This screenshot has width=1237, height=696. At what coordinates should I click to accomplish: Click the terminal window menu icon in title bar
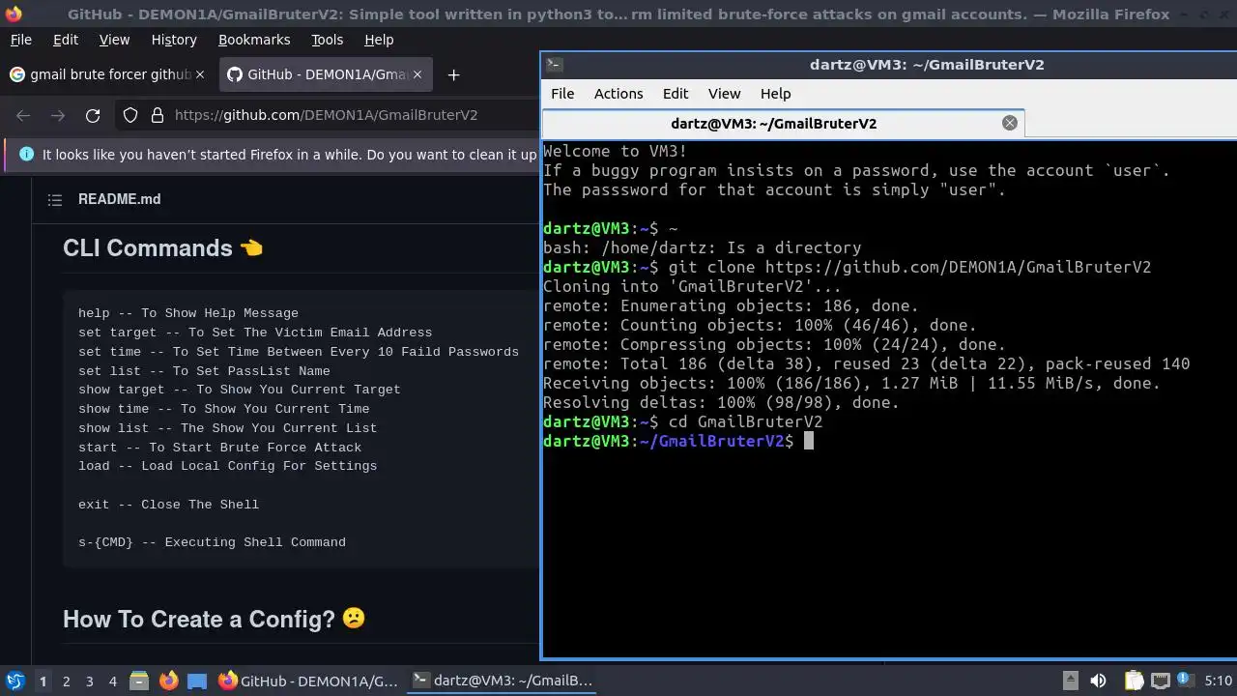point(554,65)
